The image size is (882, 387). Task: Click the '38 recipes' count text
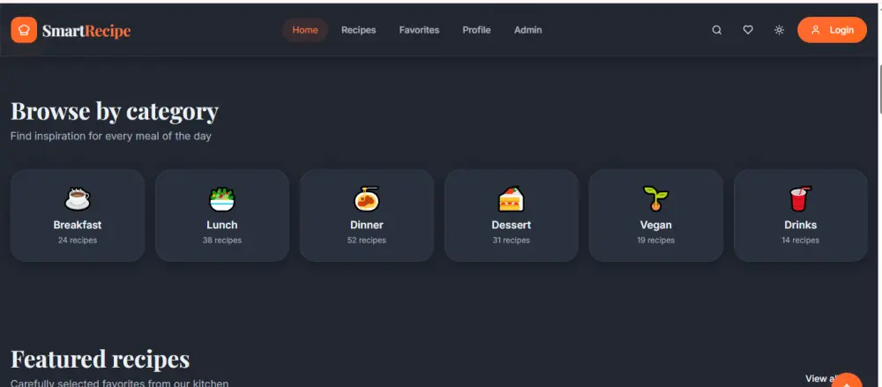coord(222,240)
